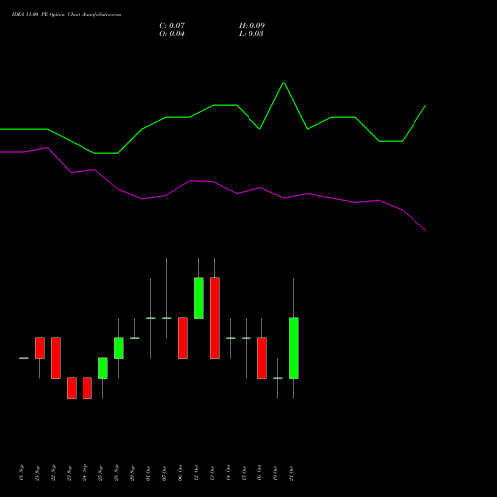This screenshot has width=497, height=497.
Task: Click the low value L: 0.03
Action: click(251, 34)
